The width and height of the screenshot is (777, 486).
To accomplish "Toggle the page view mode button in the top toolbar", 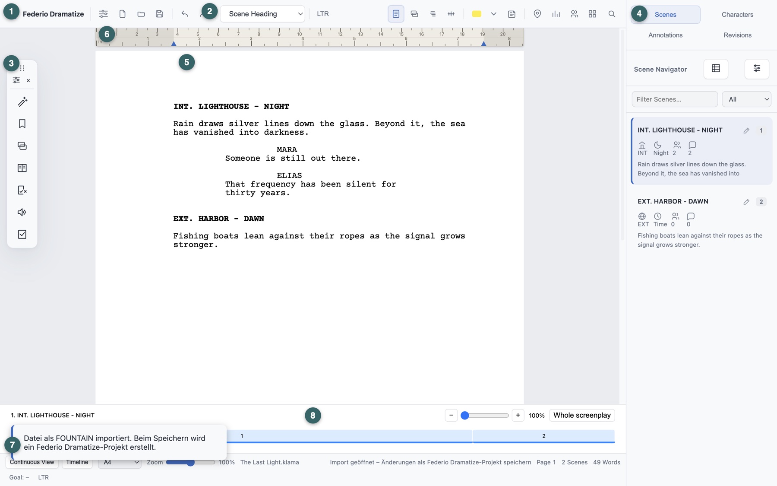I will [396, 14].
